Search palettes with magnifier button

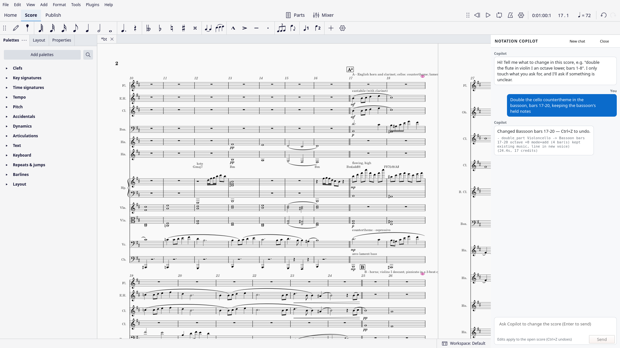click(88, 55)
